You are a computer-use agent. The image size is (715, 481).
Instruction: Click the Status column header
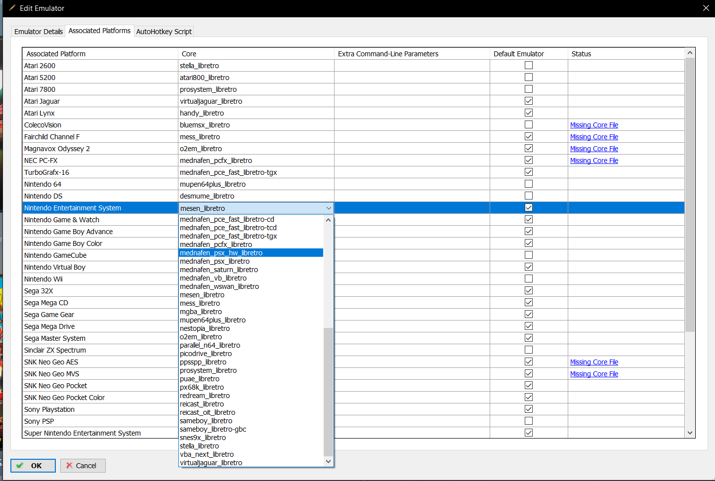(626, 54)
